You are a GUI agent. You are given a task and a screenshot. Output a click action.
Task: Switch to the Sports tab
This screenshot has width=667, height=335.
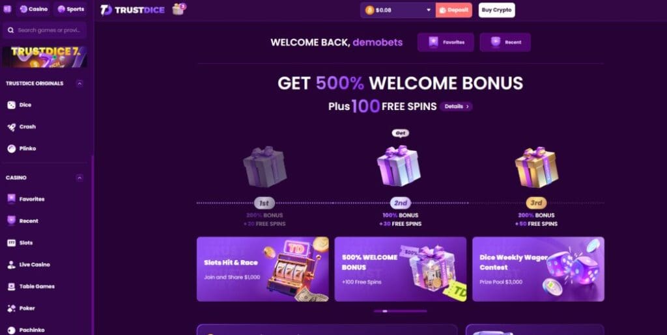[x=70, y=9]
